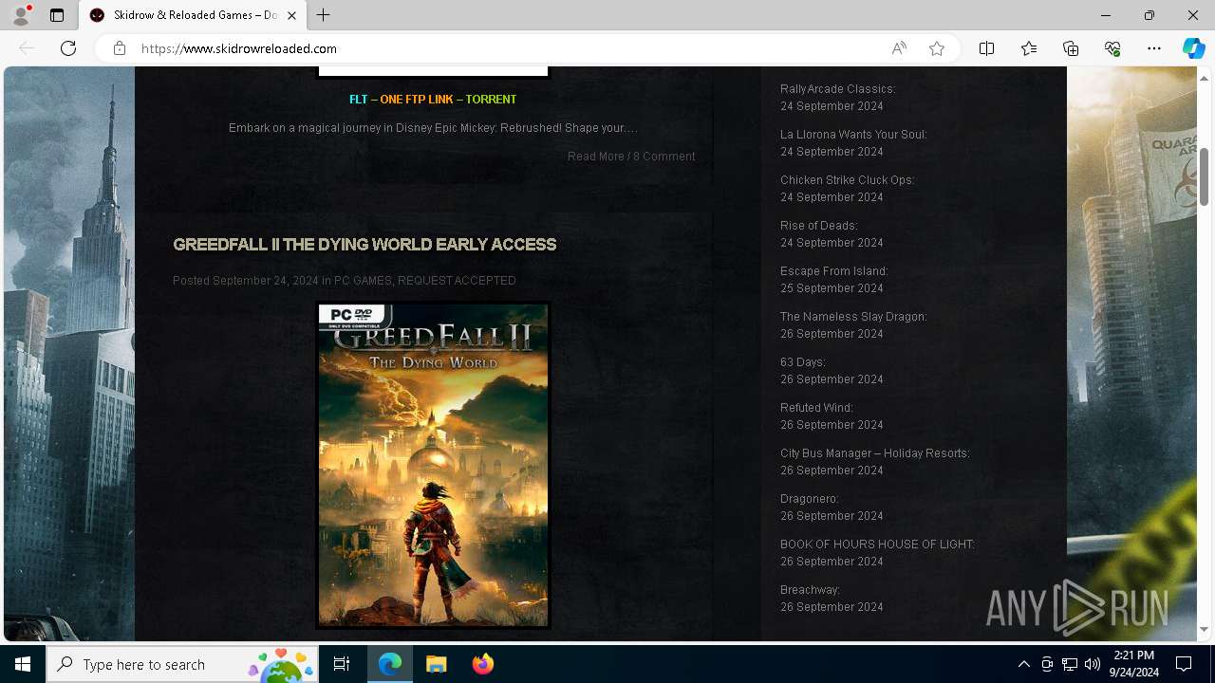
Task: Open the 8 Comment link
Action: tap(664, 157)
